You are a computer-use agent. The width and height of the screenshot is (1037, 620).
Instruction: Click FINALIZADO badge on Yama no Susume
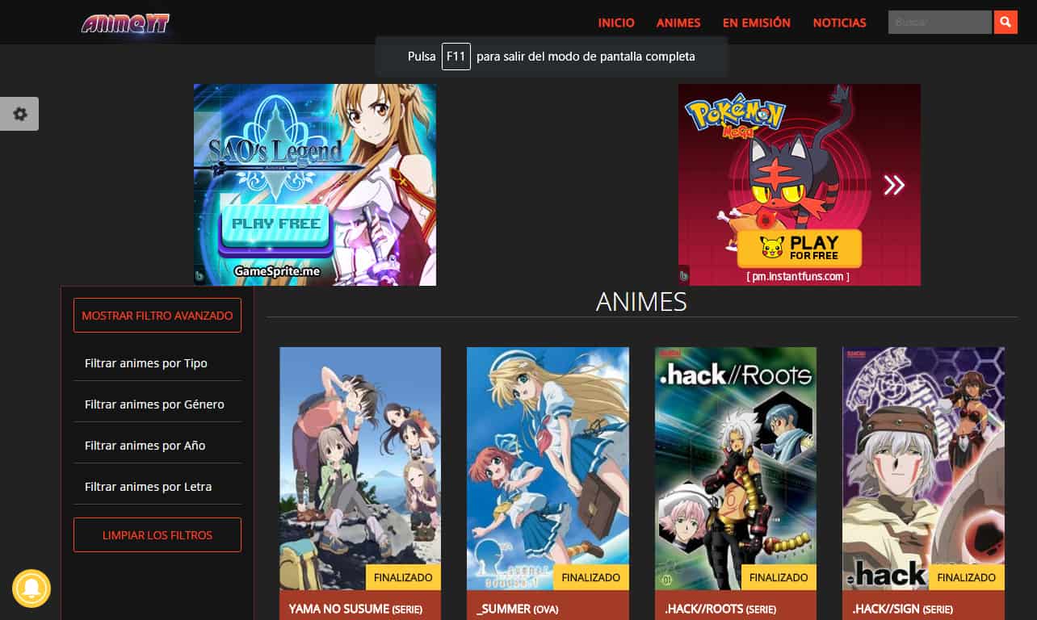[x=403, y=577]
